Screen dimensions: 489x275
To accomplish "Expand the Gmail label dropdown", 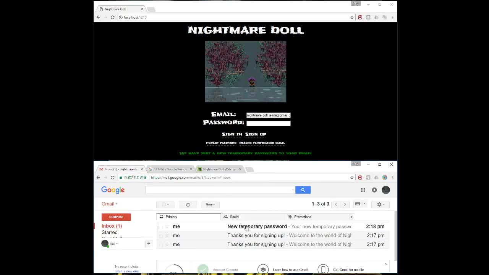I will click(x=116, y=204).
